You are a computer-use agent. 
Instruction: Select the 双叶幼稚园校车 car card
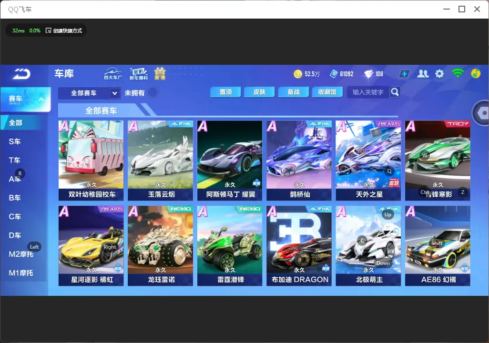pyautogui.click(x=91, y=160)
